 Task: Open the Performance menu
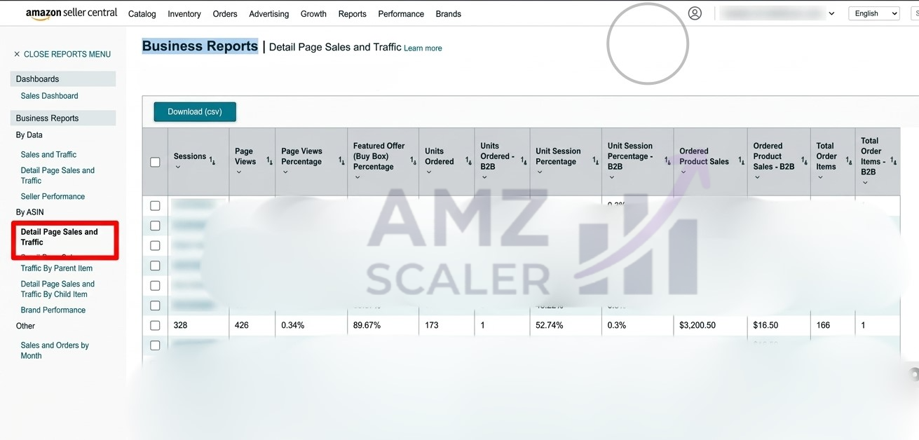401,14
